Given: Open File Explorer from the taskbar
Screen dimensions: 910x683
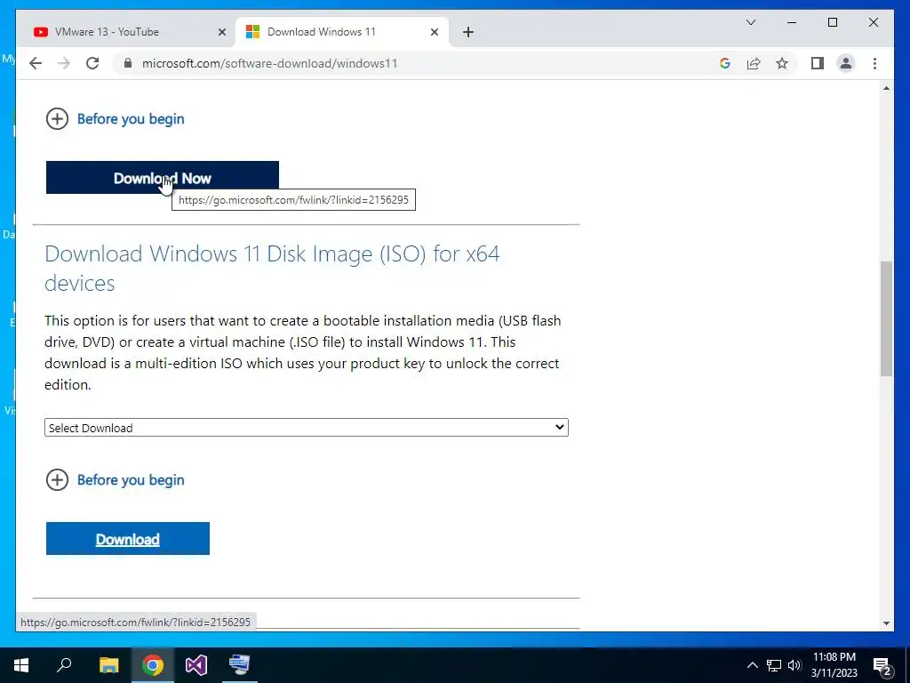Looking at the screenshot, I should (x=108, y=665).
